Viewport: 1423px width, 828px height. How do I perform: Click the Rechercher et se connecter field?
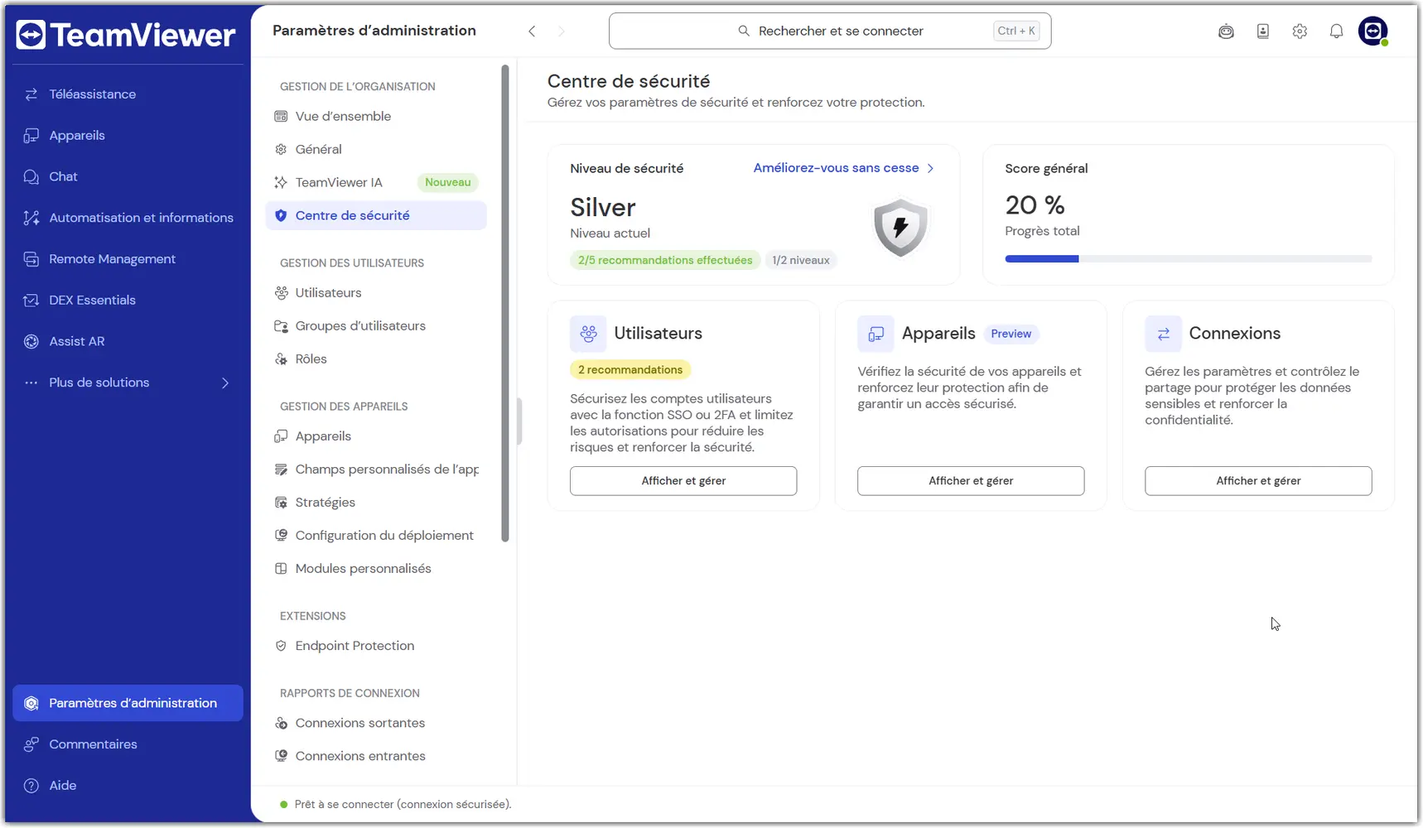click(830, 31)
